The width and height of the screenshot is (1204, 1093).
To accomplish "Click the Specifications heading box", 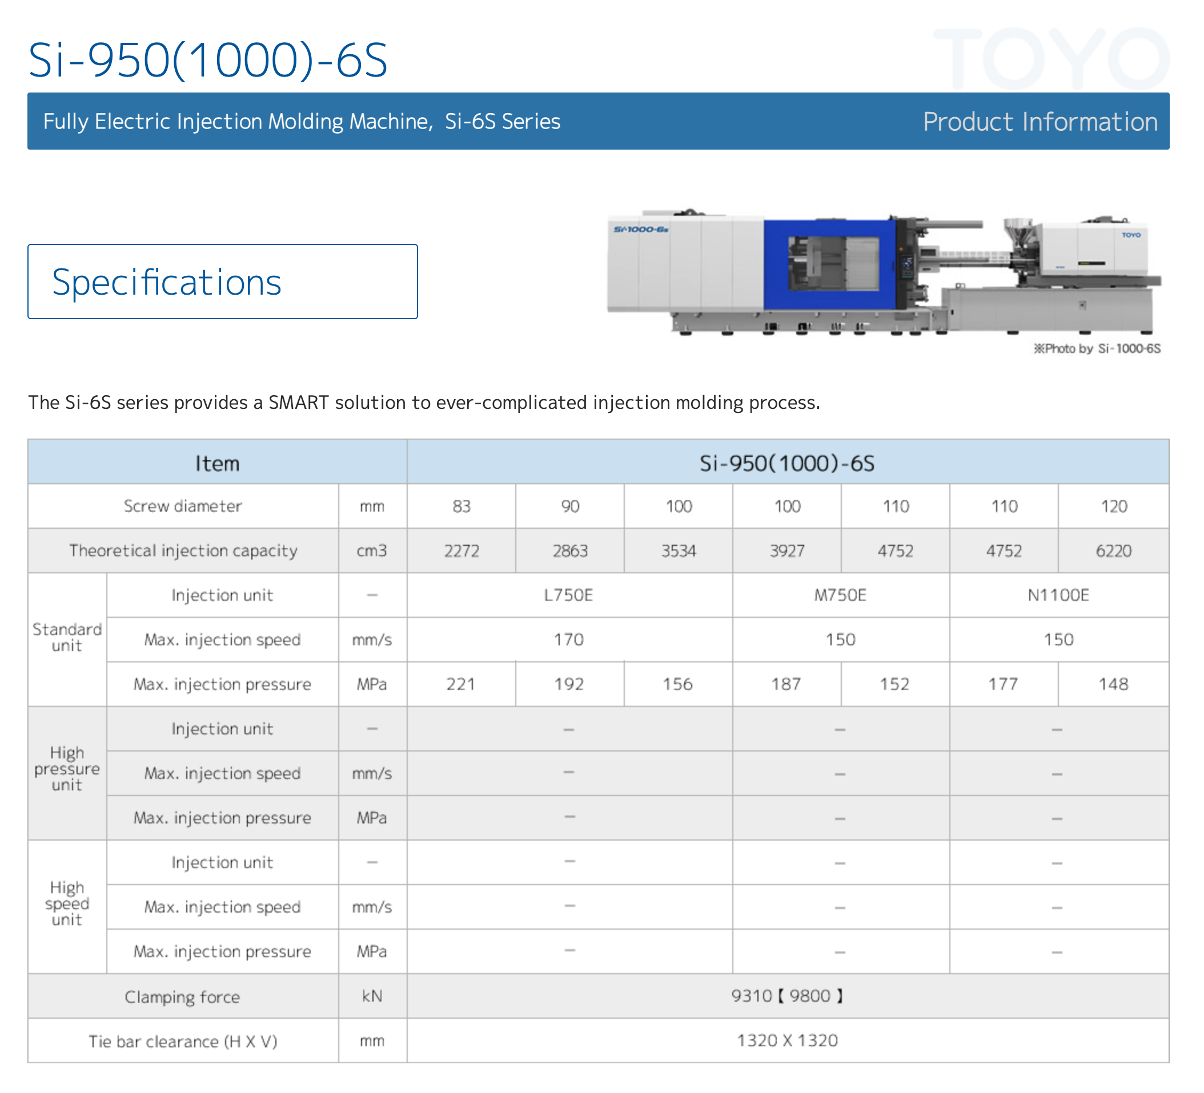I will tap(222, 282).
